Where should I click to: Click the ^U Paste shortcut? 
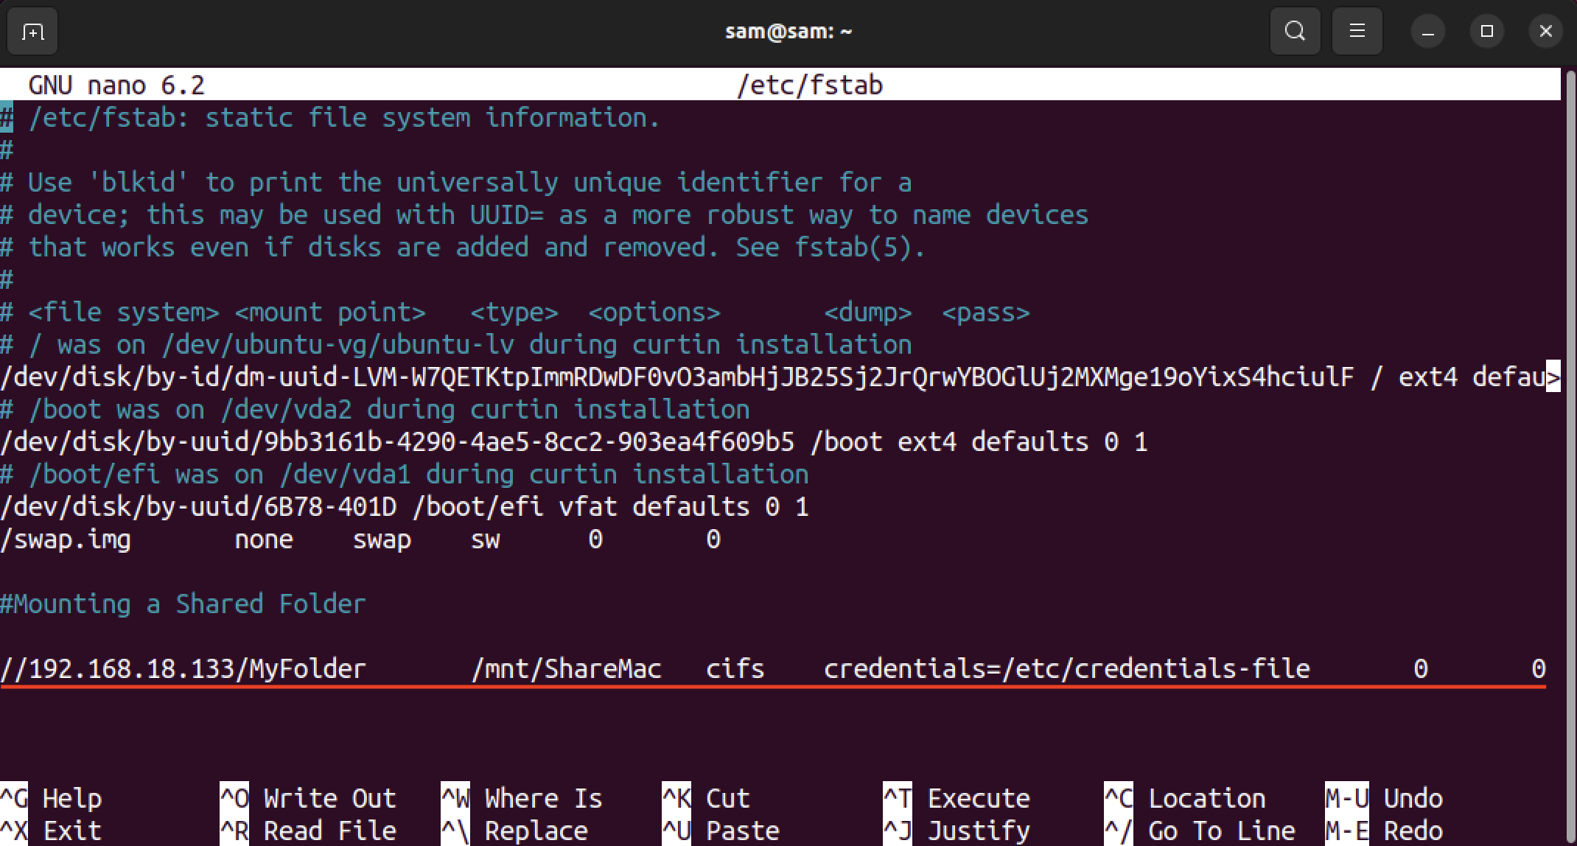(721, 831)
